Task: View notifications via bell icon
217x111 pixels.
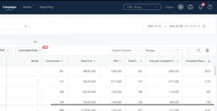Action: pyautogui.click(x=200, y=7)
